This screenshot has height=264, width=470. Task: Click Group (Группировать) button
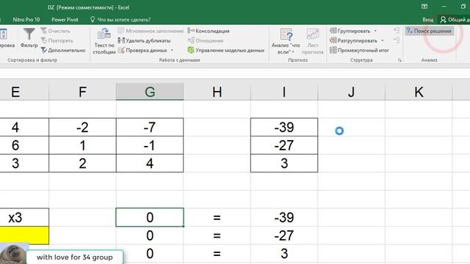click(350, 31)
